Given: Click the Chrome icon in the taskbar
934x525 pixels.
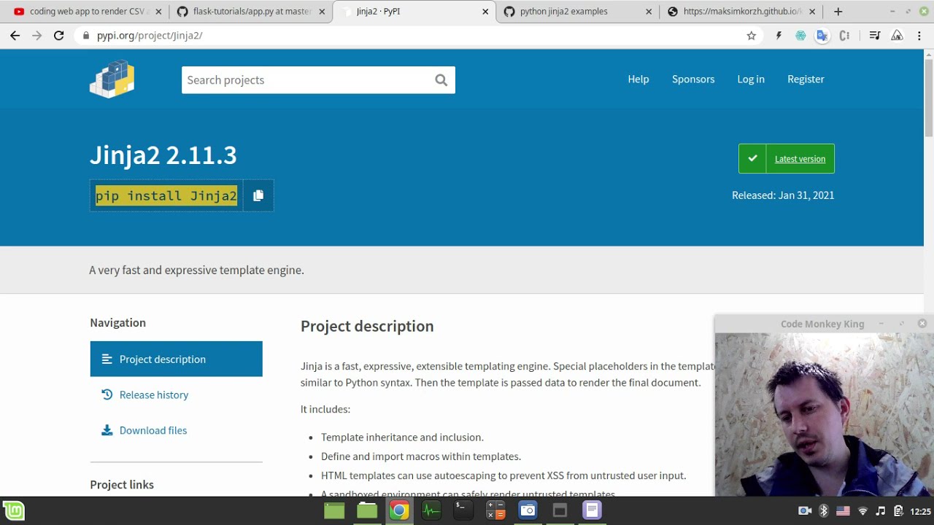Looking at the screenshot, I should (x=399, y=511).
